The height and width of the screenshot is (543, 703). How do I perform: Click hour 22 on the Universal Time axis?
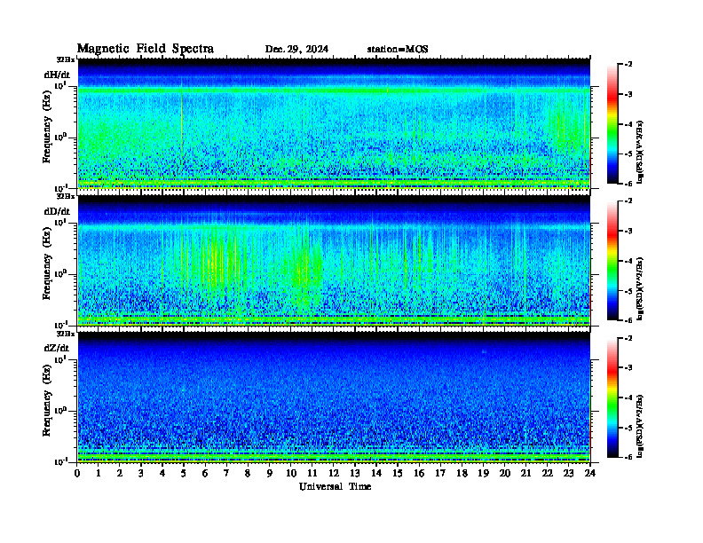tap(547, 474)
